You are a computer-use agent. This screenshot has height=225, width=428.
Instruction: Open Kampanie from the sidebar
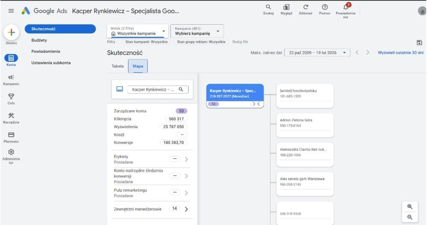click(x=11, y=80)
